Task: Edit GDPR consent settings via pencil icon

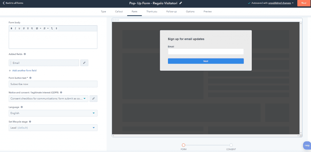Action: tap(94, 99)
